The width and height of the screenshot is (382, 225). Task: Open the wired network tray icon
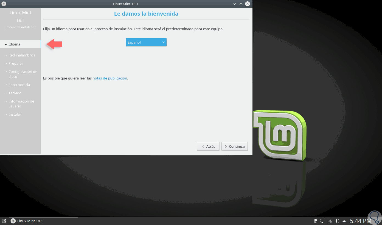click(x=323, y=221)
